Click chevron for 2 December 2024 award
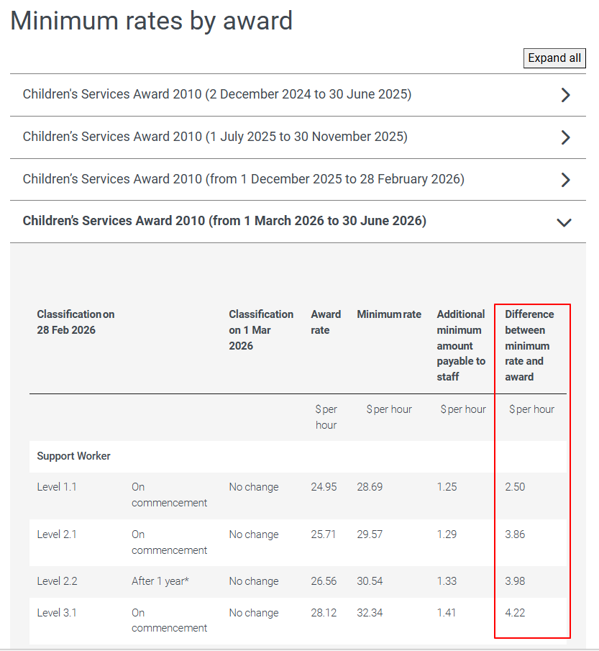 (x=565, y=95)
